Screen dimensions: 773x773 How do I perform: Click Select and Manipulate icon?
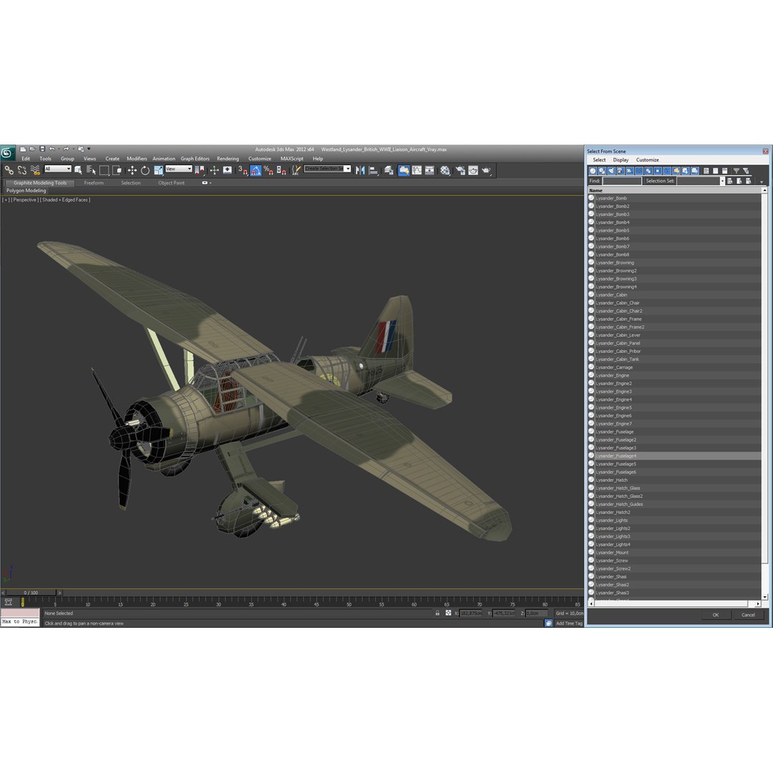214,170
